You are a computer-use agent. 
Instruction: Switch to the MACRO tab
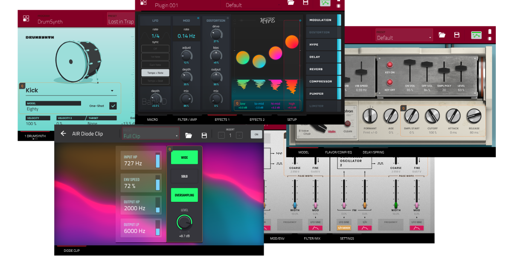(153, 119)
